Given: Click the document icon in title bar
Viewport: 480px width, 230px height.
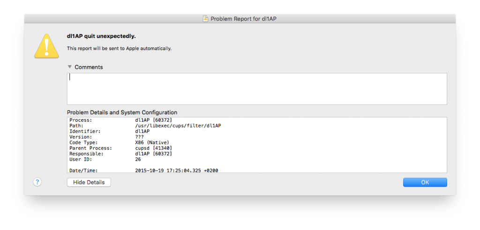Looking at the screenshot, I should (206, 19).
